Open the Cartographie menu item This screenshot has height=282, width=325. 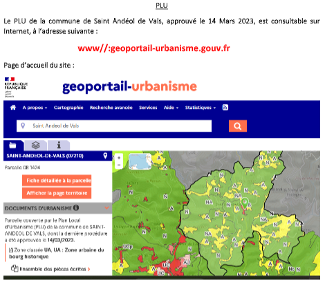pyautogui.click(x=68, y=108)
